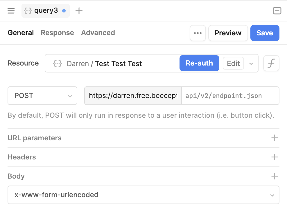The height and width of the screenshot is (207, 287).
Task: Open the POST method dropdown
Action: click(42, 96)
